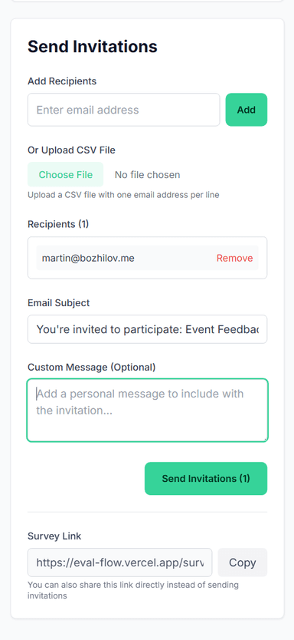294x640 pixels.
Task: Click the Recipients (1) count label
Action: point(58,224)
